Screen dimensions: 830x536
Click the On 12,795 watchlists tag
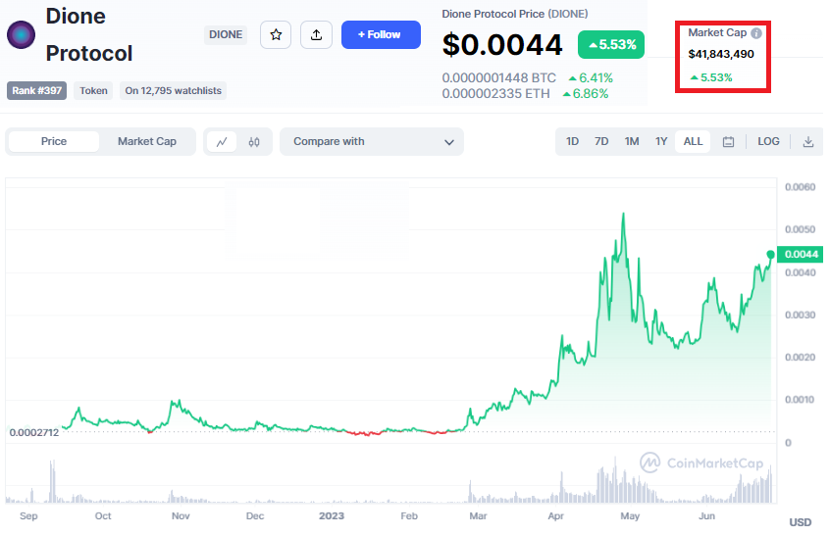[x=173, y=90]
